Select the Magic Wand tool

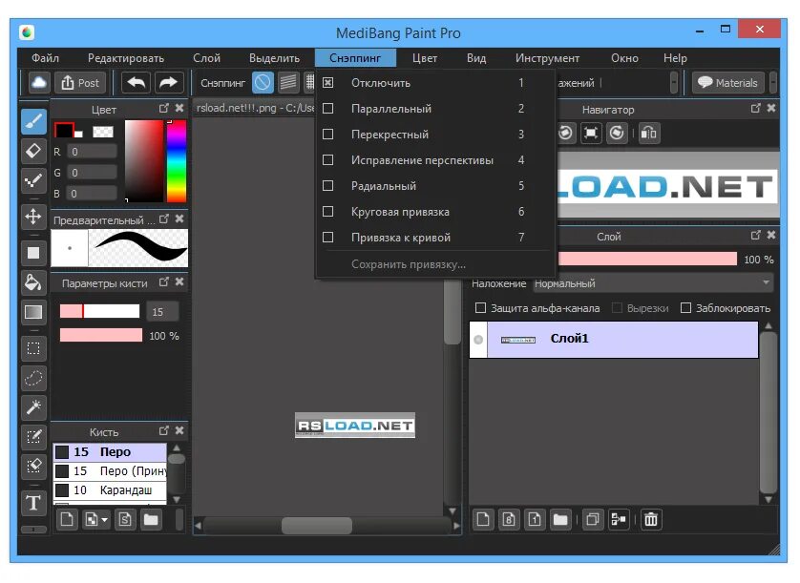(33, 407)
